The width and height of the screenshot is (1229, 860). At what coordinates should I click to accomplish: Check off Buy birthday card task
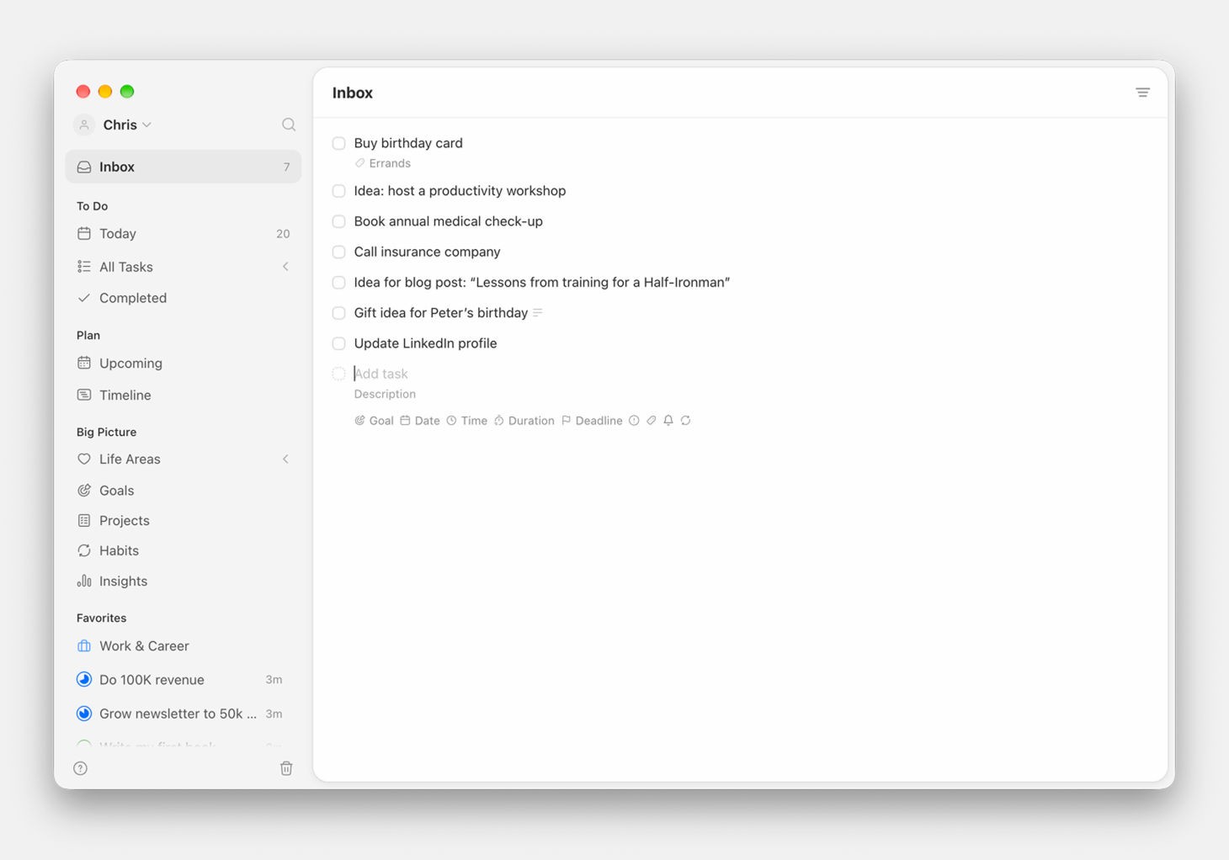tap(338, 143)
